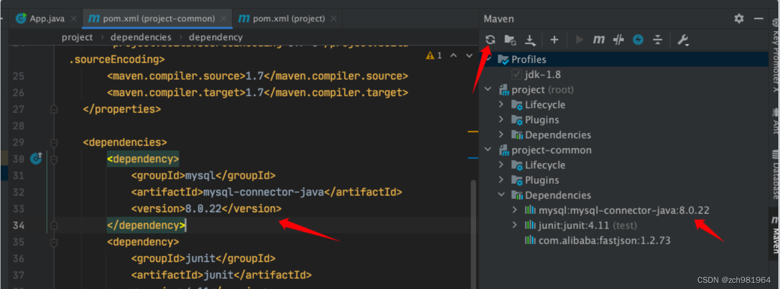Click closing </properties> tag
Image resolution: width=780 pixels, height=289 pixels.
(122, 109)
